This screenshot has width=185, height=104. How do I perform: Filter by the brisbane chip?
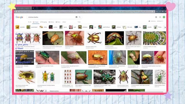(83, 27)
